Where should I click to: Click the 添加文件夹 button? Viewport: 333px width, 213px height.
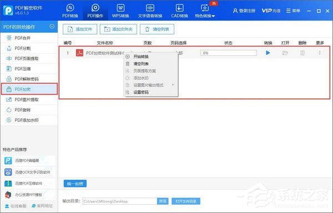(118, 29)
